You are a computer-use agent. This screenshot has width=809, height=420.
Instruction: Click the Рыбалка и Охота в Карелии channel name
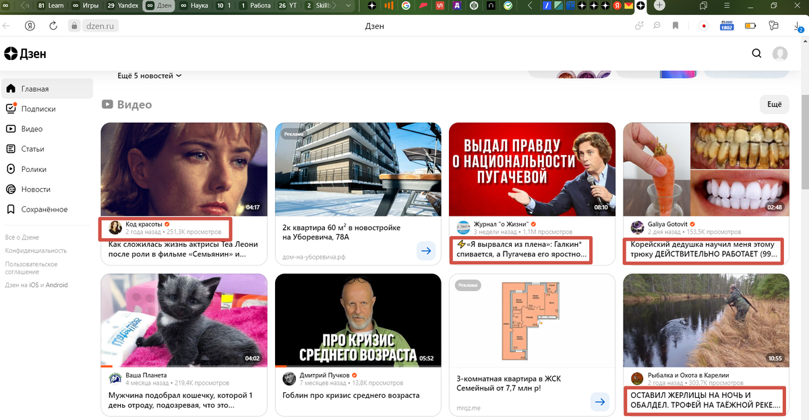[x=688, y=375]
